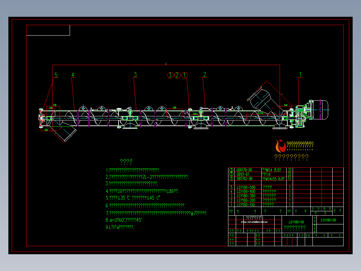Click the green '????' heading above the notes
Image resolution: width=361 pixels, height=271 pixels.
point(126,161)
